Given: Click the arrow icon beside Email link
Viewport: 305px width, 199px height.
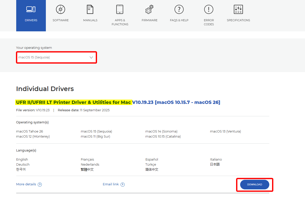Looking at the screenshot, I should 123,185.
